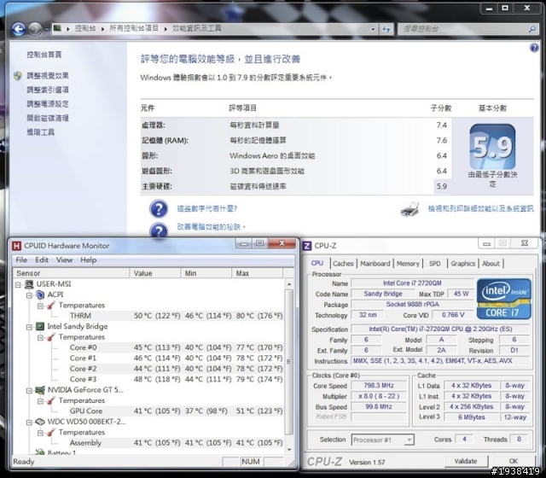Screen dimensions: 546x478
Task: Switch to the Graphics tab in CPU-Z
Action: (462, 264)
